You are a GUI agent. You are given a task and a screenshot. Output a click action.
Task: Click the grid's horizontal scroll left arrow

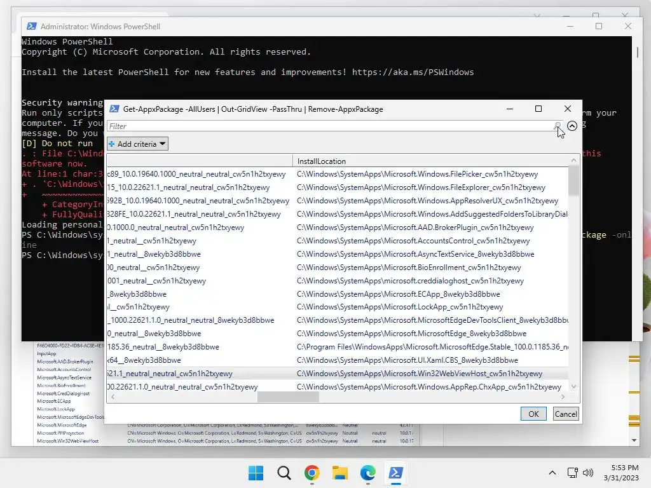(x=113, y=396)
